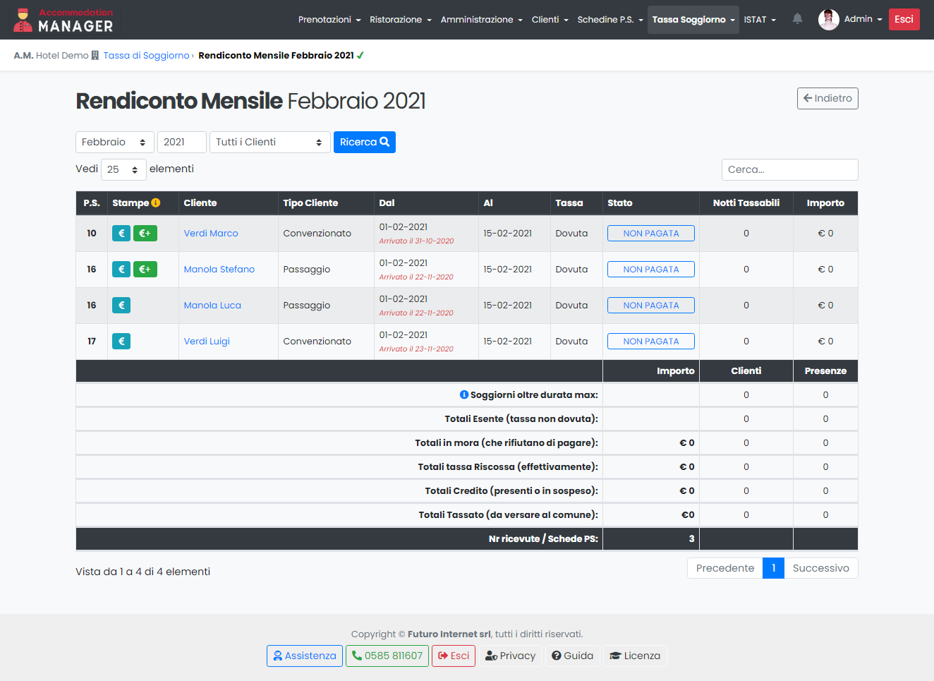Image resolution: width=934 pixels, height=681 pixels.
Task: Click the Cerca search field
Action: click(789, 170)
